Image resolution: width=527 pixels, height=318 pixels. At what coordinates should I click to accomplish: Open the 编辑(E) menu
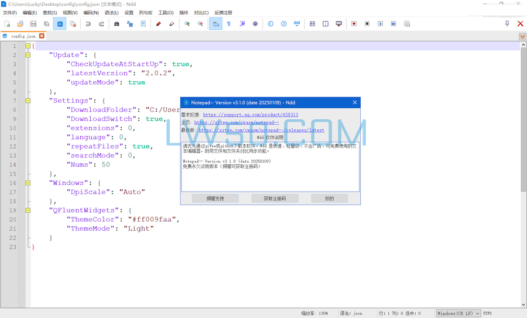30,13
